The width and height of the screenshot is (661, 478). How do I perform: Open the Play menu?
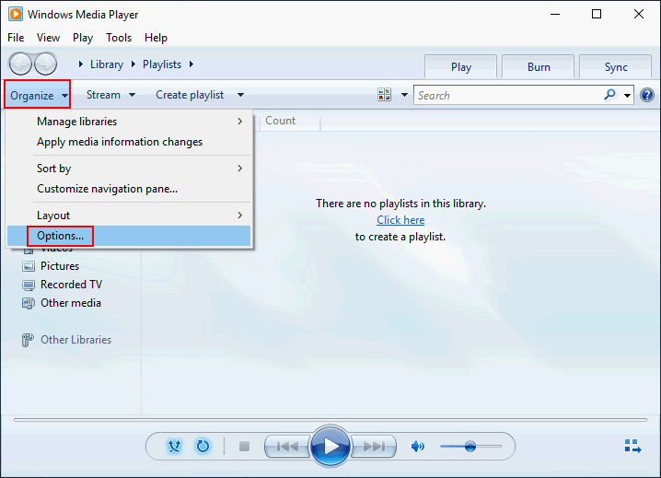[x=83, y=38]
